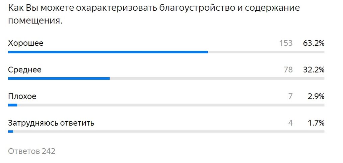Click the short blue bar for "Плохое"

tap(12, 105)
